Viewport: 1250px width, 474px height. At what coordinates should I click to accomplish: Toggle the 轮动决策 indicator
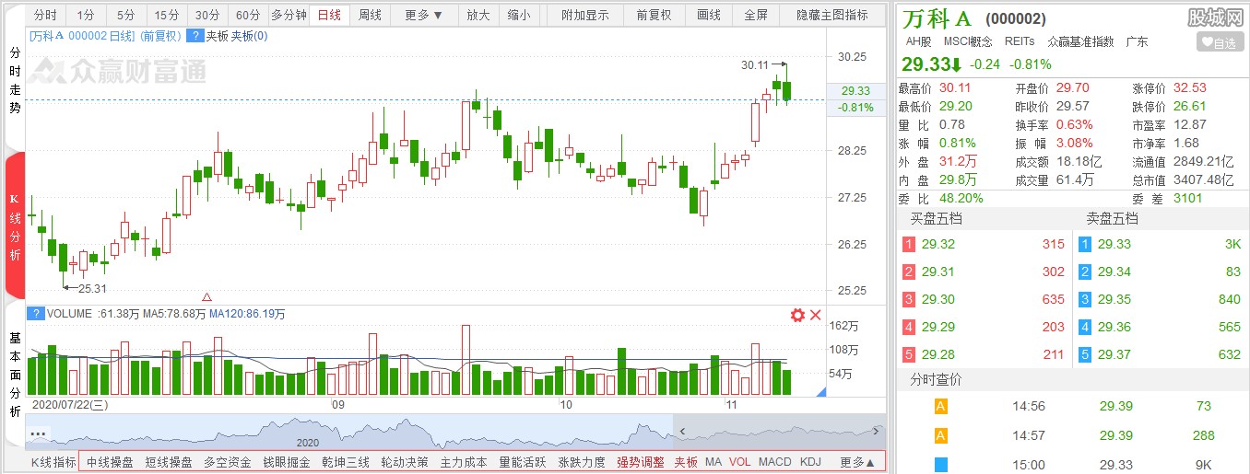pos(405,462)
